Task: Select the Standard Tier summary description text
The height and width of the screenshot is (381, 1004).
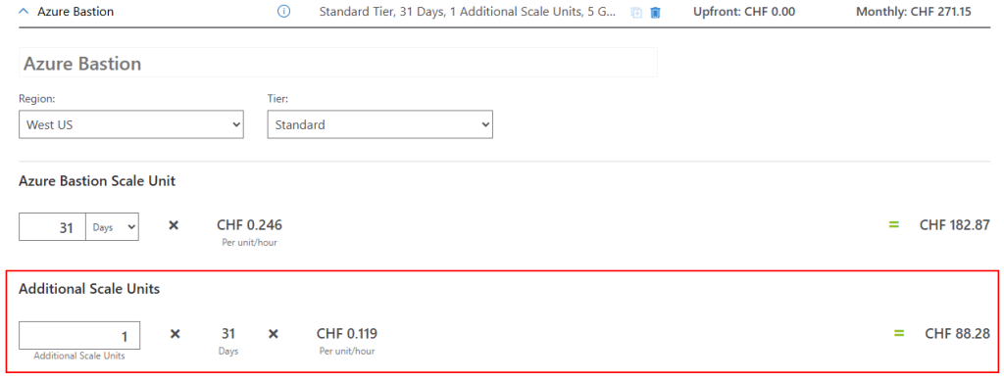Action: (x=468, y=12)
